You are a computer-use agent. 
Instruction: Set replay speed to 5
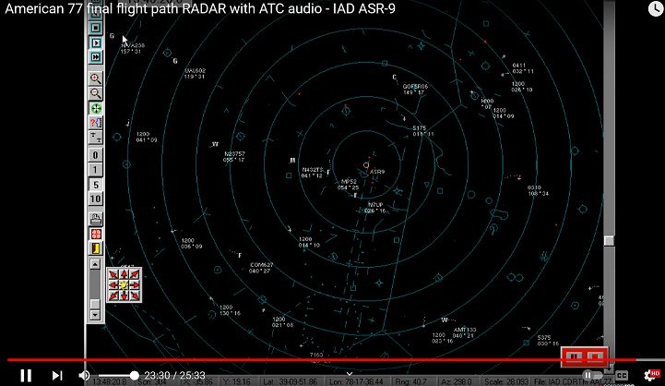point(95,185)
